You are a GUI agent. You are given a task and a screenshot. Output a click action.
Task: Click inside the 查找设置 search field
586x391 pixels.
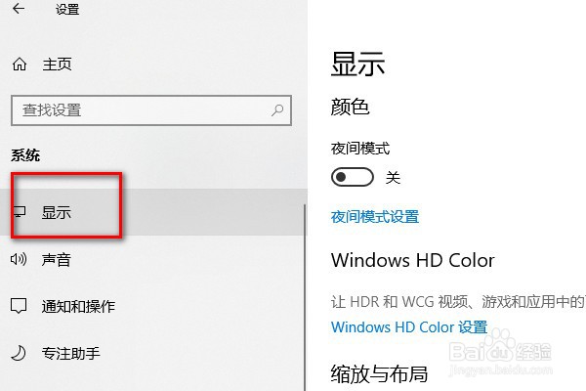pos(151,110)
